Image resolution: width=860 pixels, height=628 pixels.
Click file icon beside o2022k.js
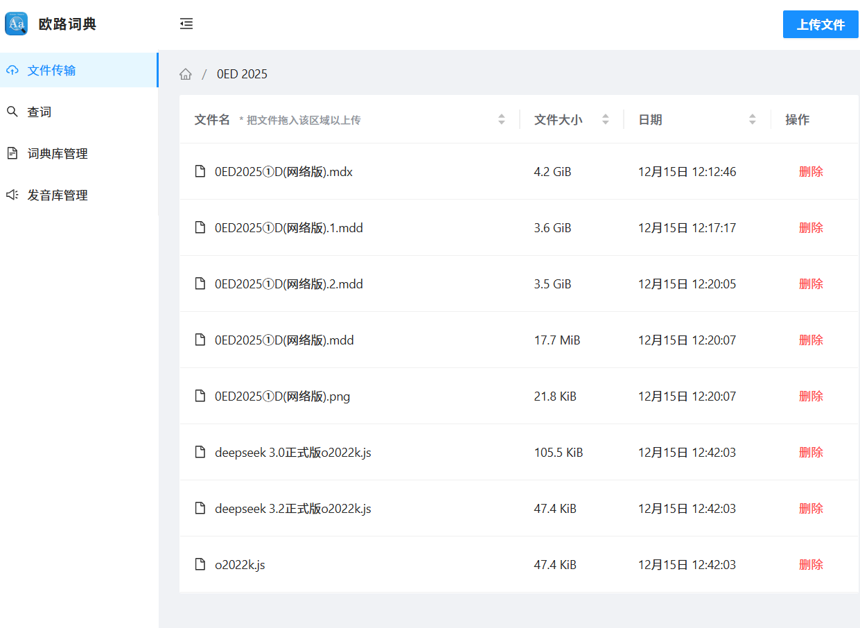200,565
